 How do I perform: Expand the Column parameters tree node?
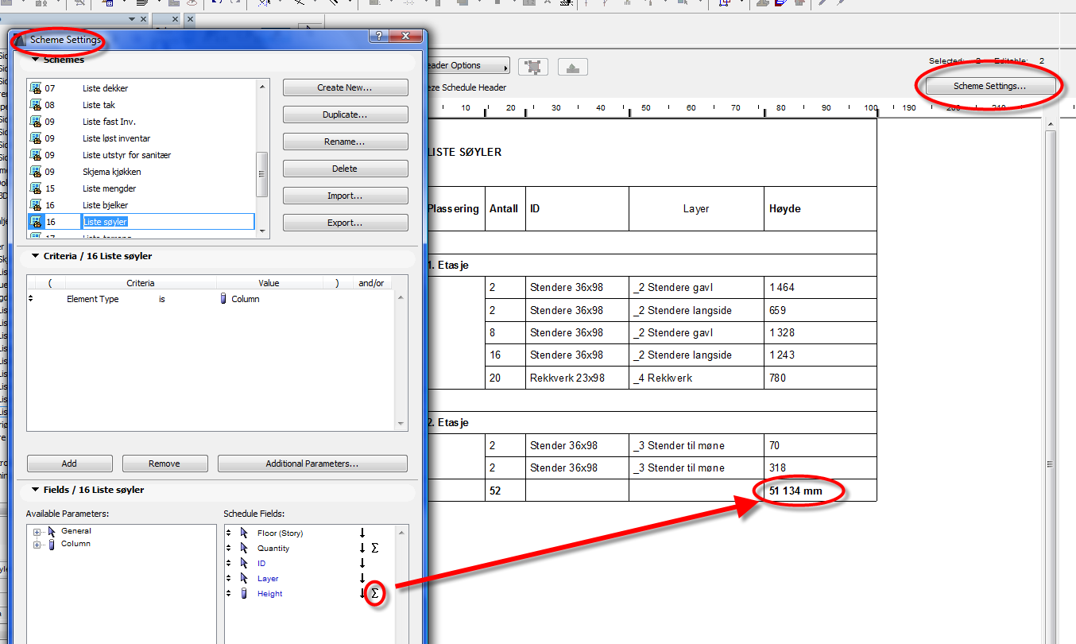tap(37, 544)
